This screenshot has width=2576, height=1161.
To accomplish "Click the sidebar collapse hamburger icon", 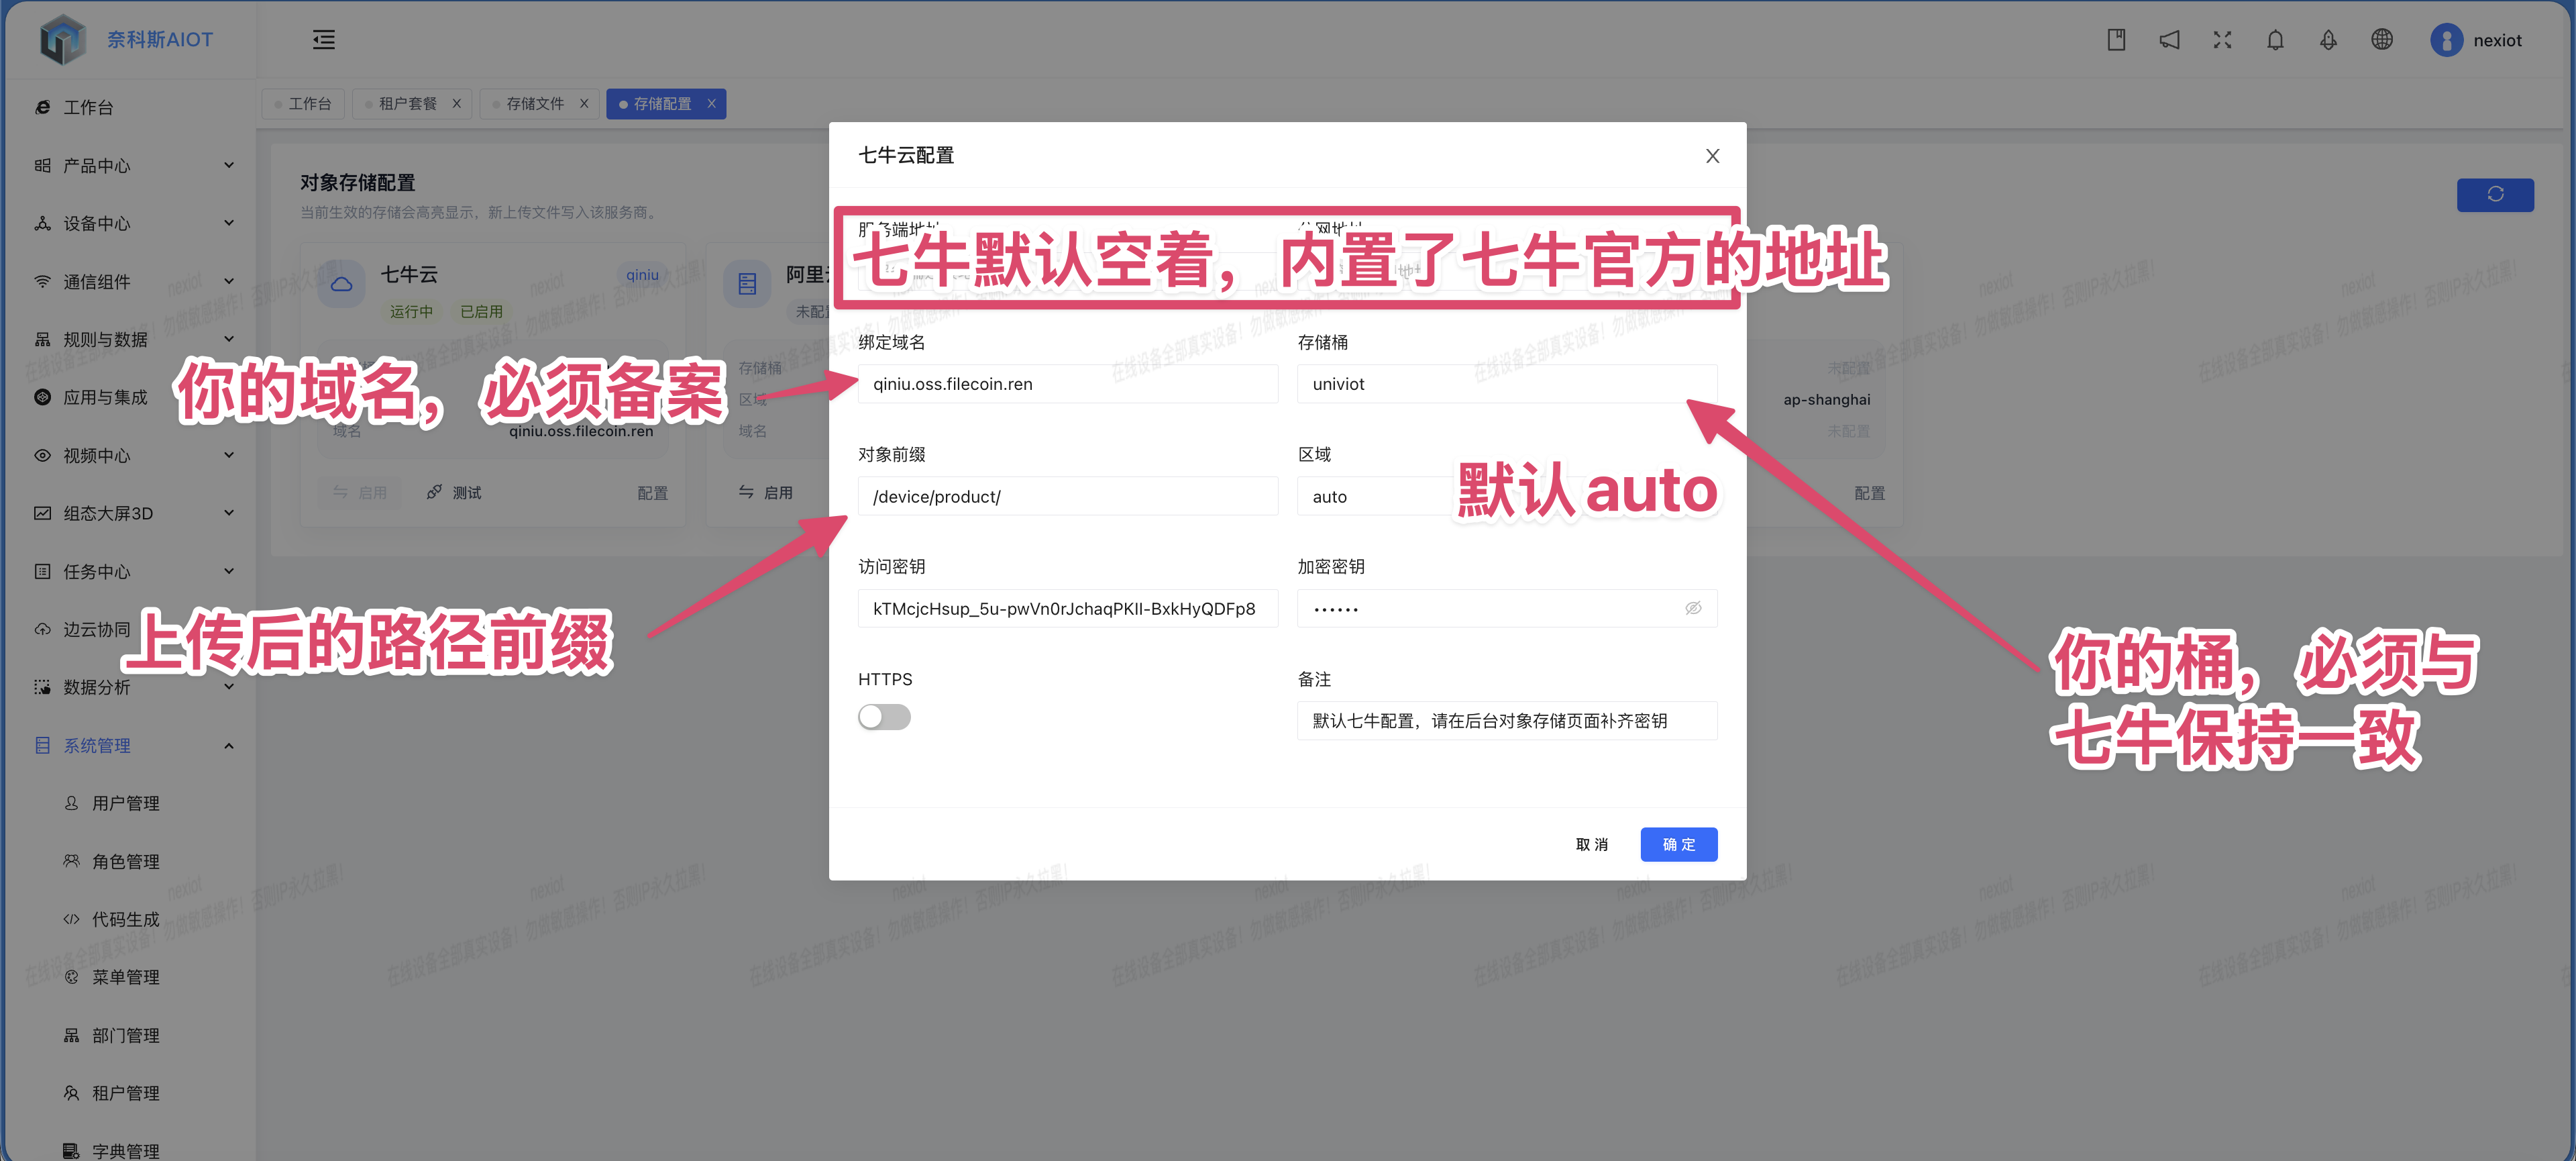I will (323, 40).
